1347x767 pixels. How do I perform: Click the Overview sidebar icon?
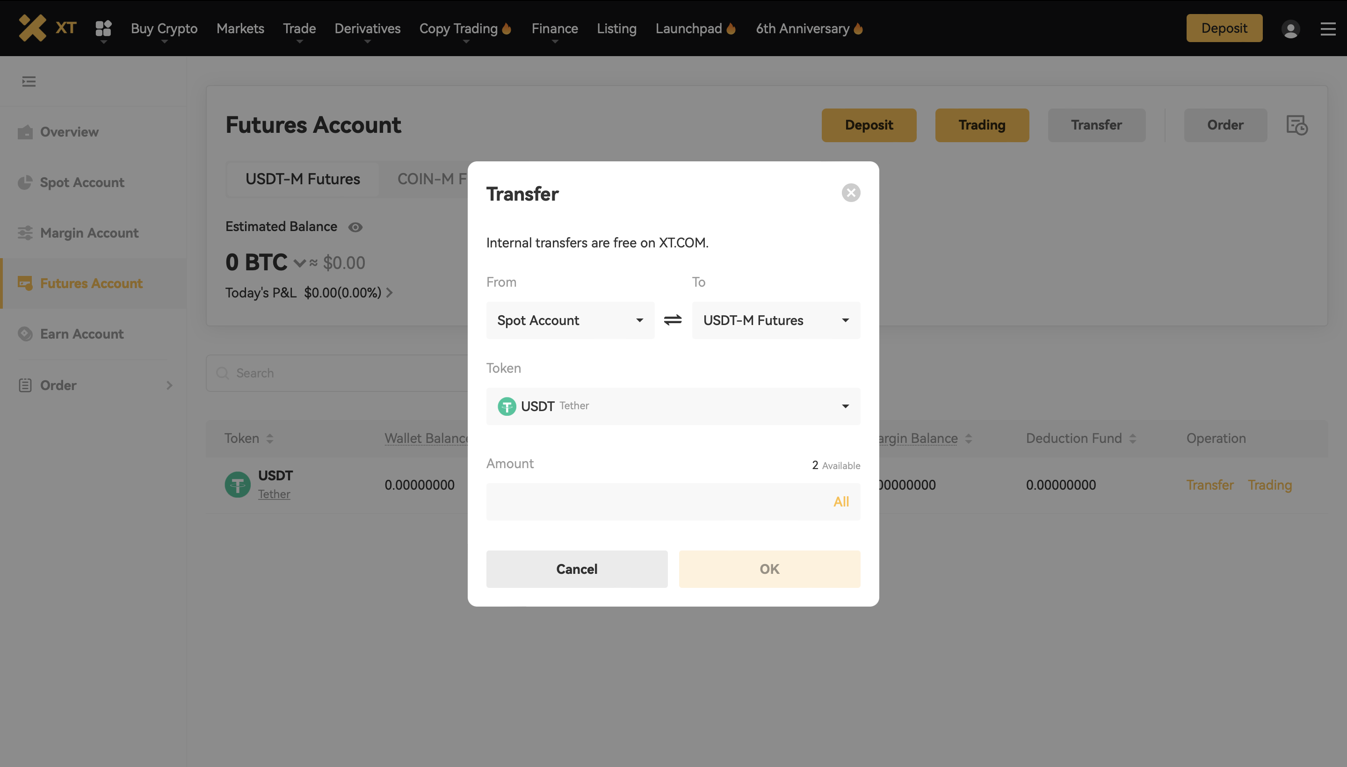25,132
